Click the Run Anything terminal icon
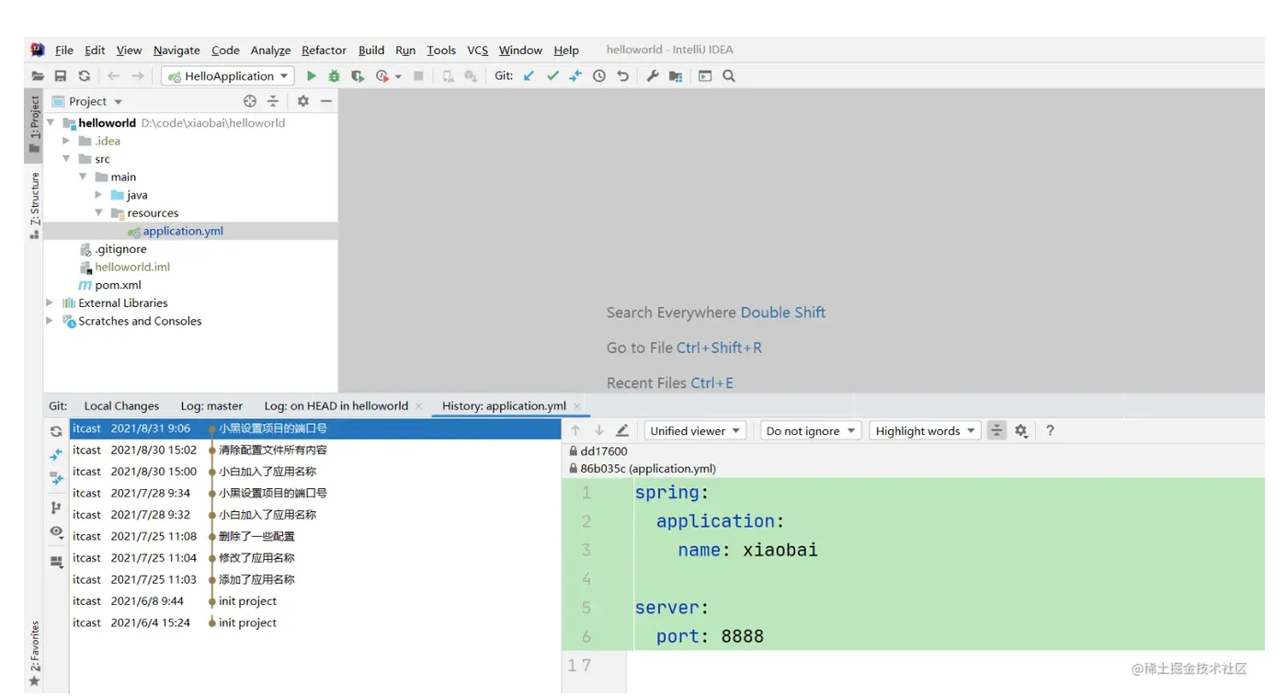The image size is (1287, 696). (x=705, y=76)
